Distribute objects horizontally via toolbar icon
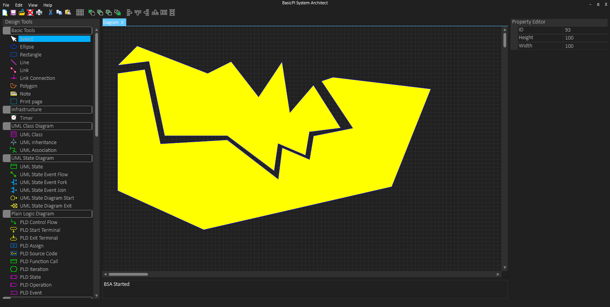The image size is (610, 307). 164,13
